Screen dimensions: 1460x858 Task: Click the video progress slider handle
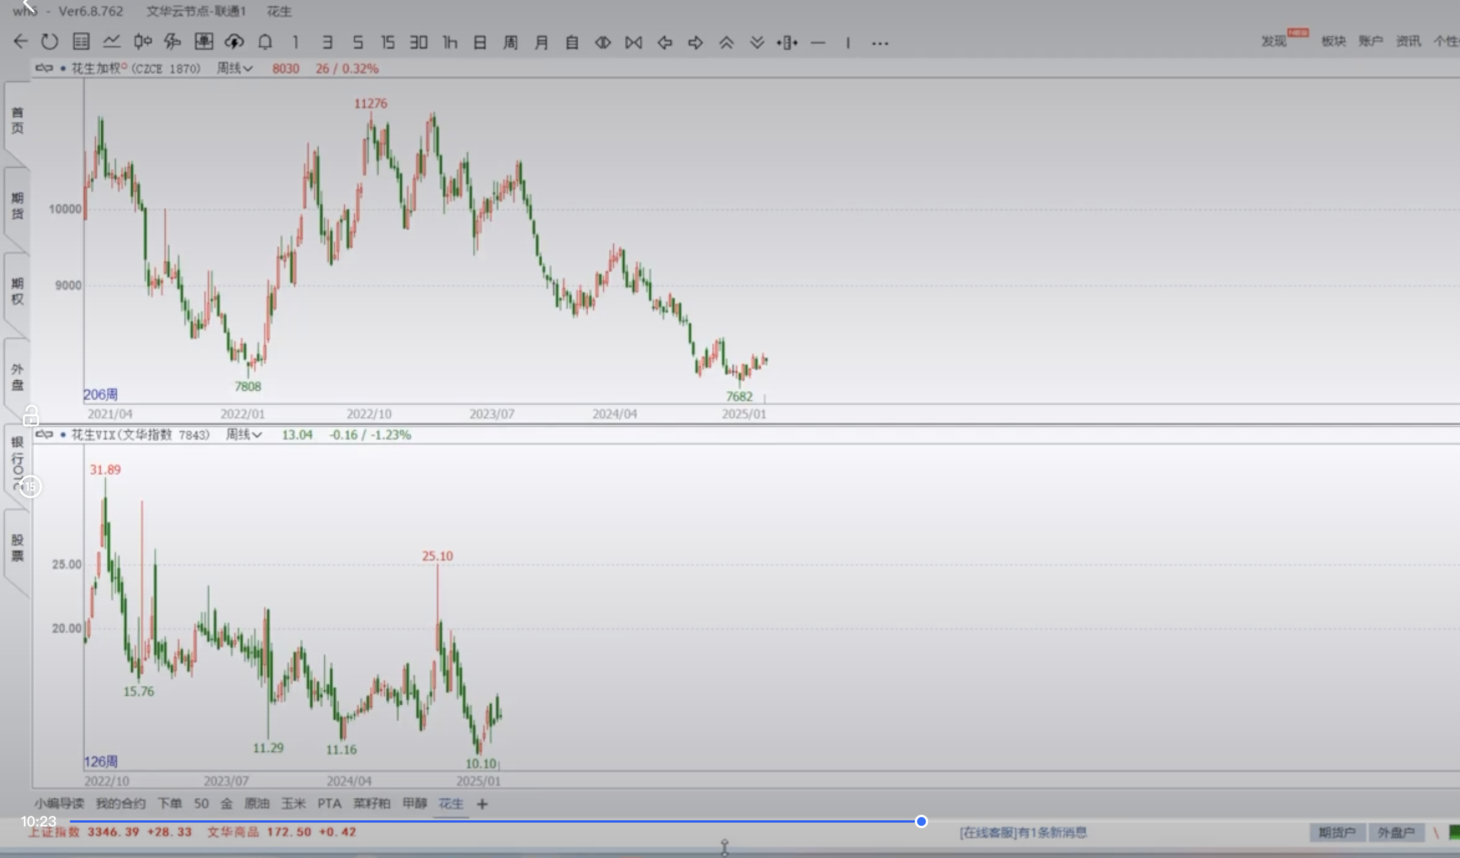[x=921, y=821]
